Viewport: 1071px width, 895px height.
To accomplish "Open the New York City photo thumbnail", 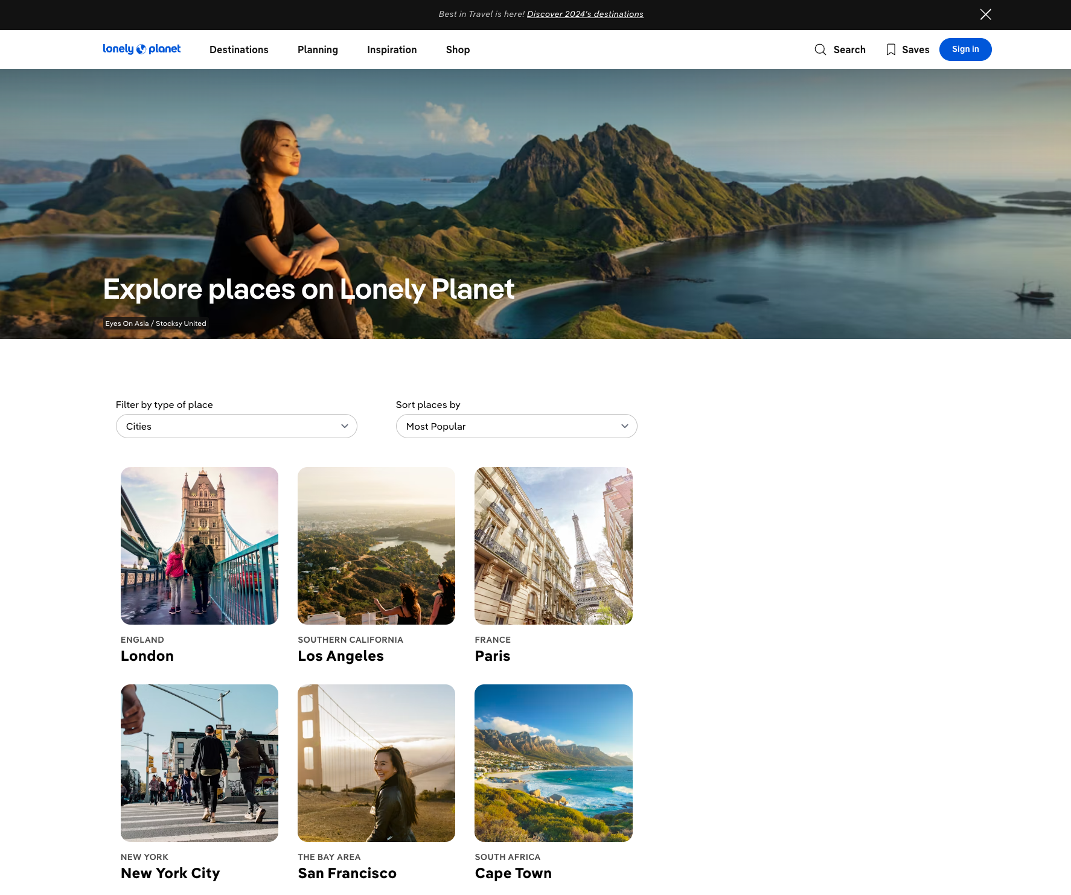I will [x=199, y=763].
